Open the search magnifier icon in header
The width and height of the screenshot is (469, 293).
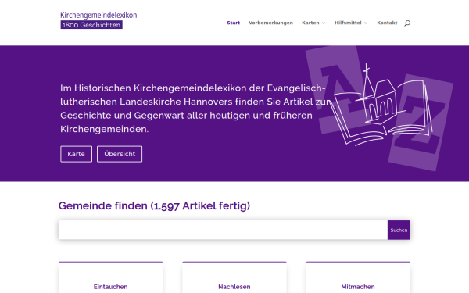click(407, 23)
